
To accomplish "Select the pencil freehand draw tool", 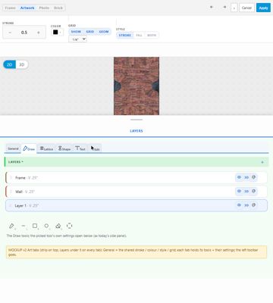I will pos(11,226).
